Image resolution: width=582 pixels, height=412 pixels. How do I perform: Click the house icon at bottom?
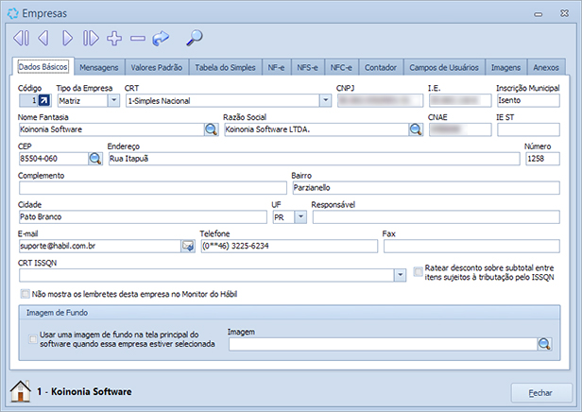21,391
